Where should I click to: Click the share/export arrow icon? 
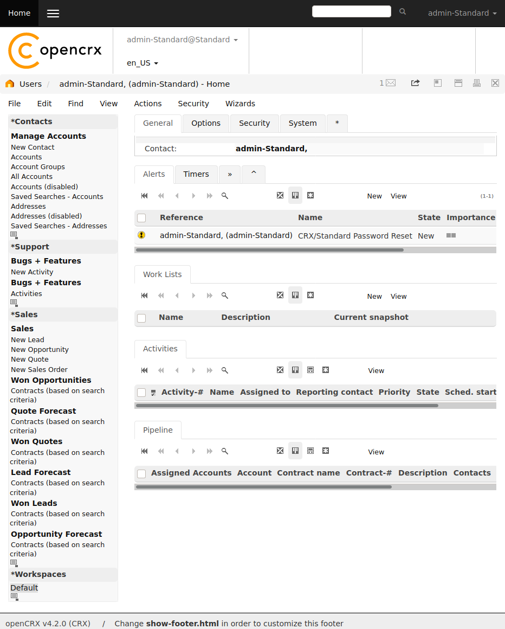pos(415,83)
